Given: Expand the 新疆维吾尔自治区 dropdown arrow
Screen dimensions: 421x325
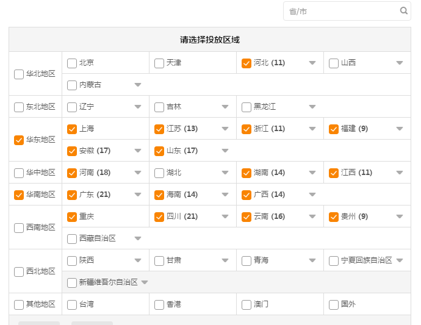Looking at the screenshot, I should pos(145,282).
